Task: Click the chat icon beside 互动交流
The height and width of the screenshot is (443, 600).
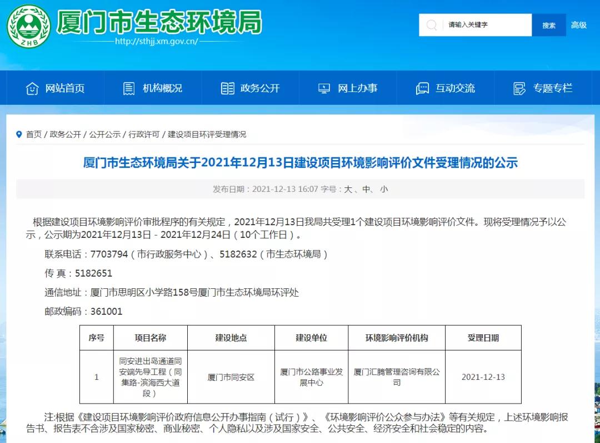Action: [422, 88]
